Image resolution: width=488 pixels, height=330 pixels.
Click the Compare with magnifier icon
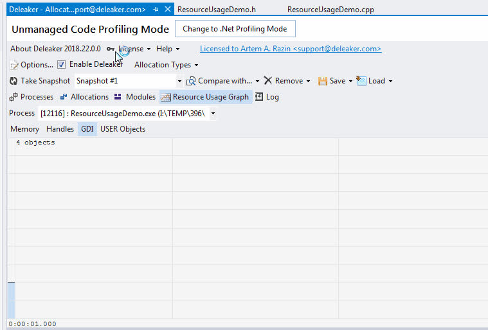click(191, 81)
